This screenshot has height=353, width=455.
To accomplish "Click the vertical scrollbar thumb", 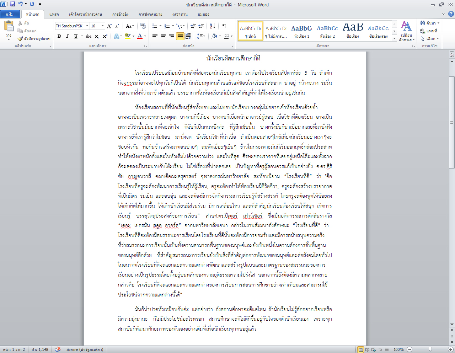I will point(452,122).
